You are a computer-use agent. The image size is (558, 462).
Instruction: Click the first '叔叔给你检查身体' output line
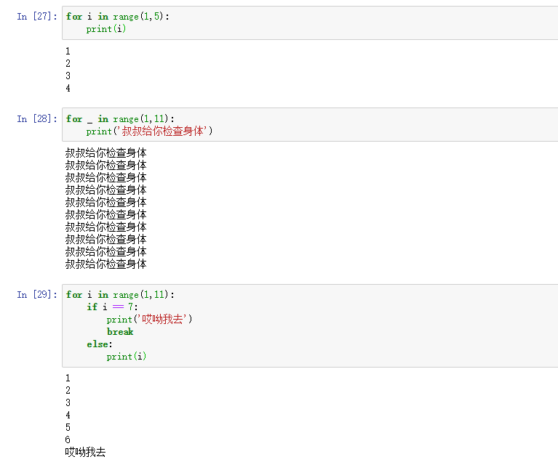tap(105, 153)
